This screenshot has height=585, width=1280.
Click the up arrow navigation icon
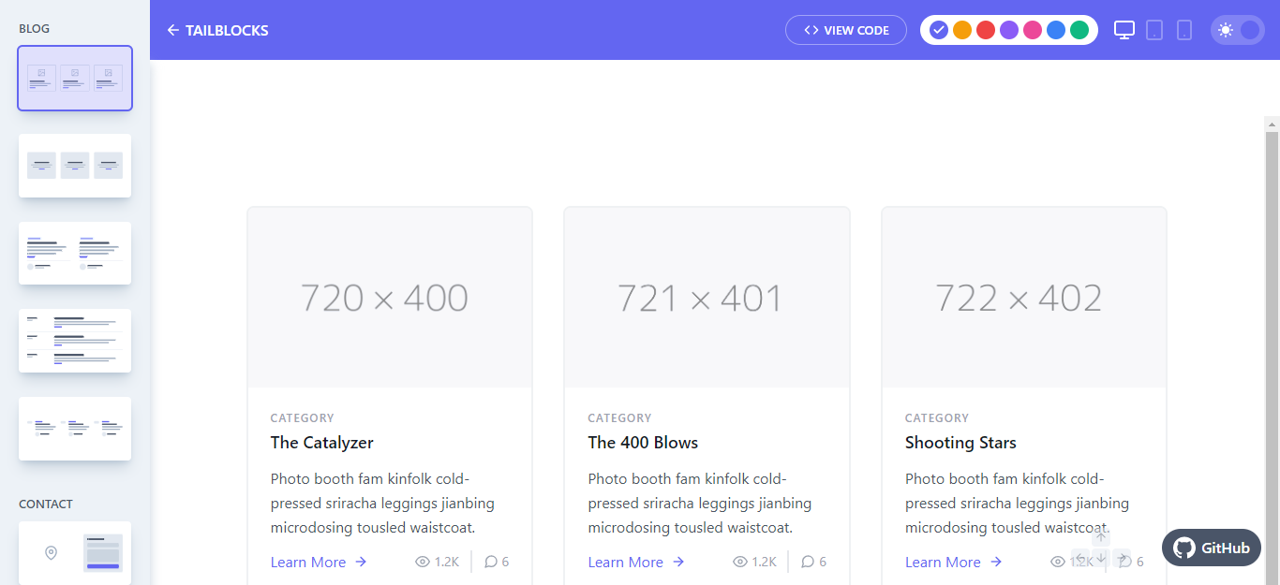[1101, 536]
